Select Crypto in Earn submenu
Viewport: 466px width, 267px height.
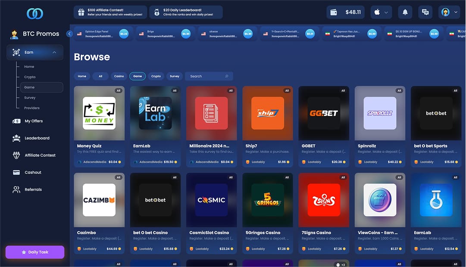pos(30,77)
